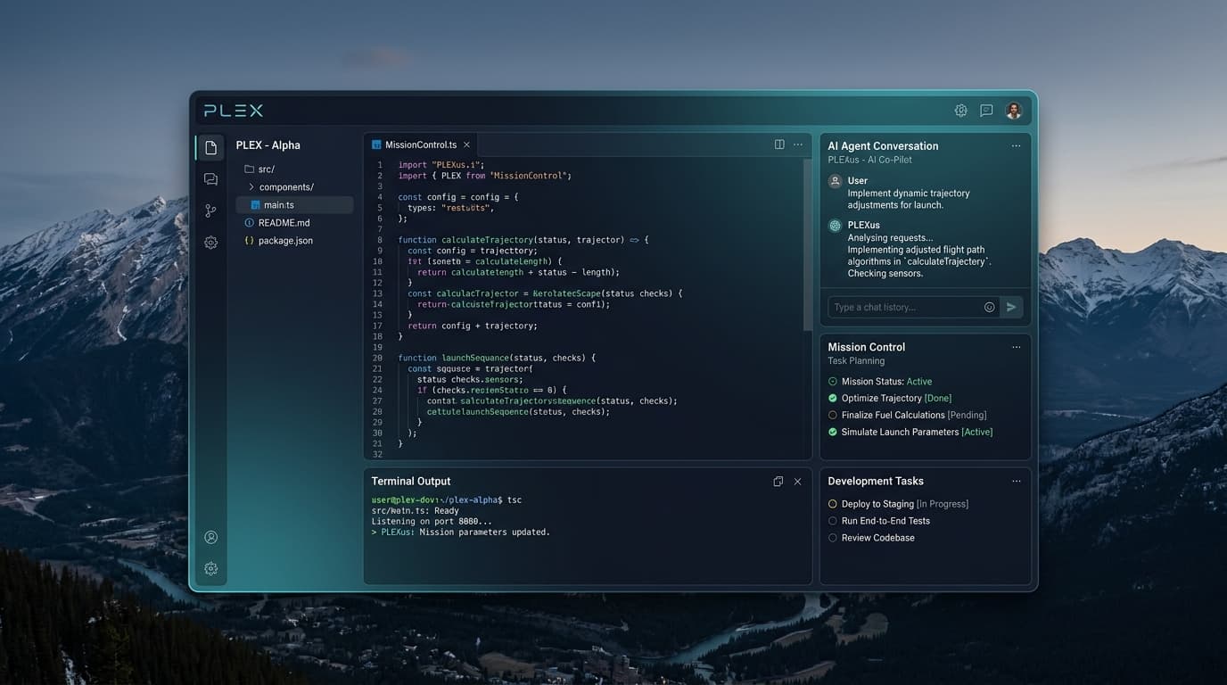Check Finalize Fuel Calculations task
Screen dimensions: 1227x685
[x=833, y=415]
